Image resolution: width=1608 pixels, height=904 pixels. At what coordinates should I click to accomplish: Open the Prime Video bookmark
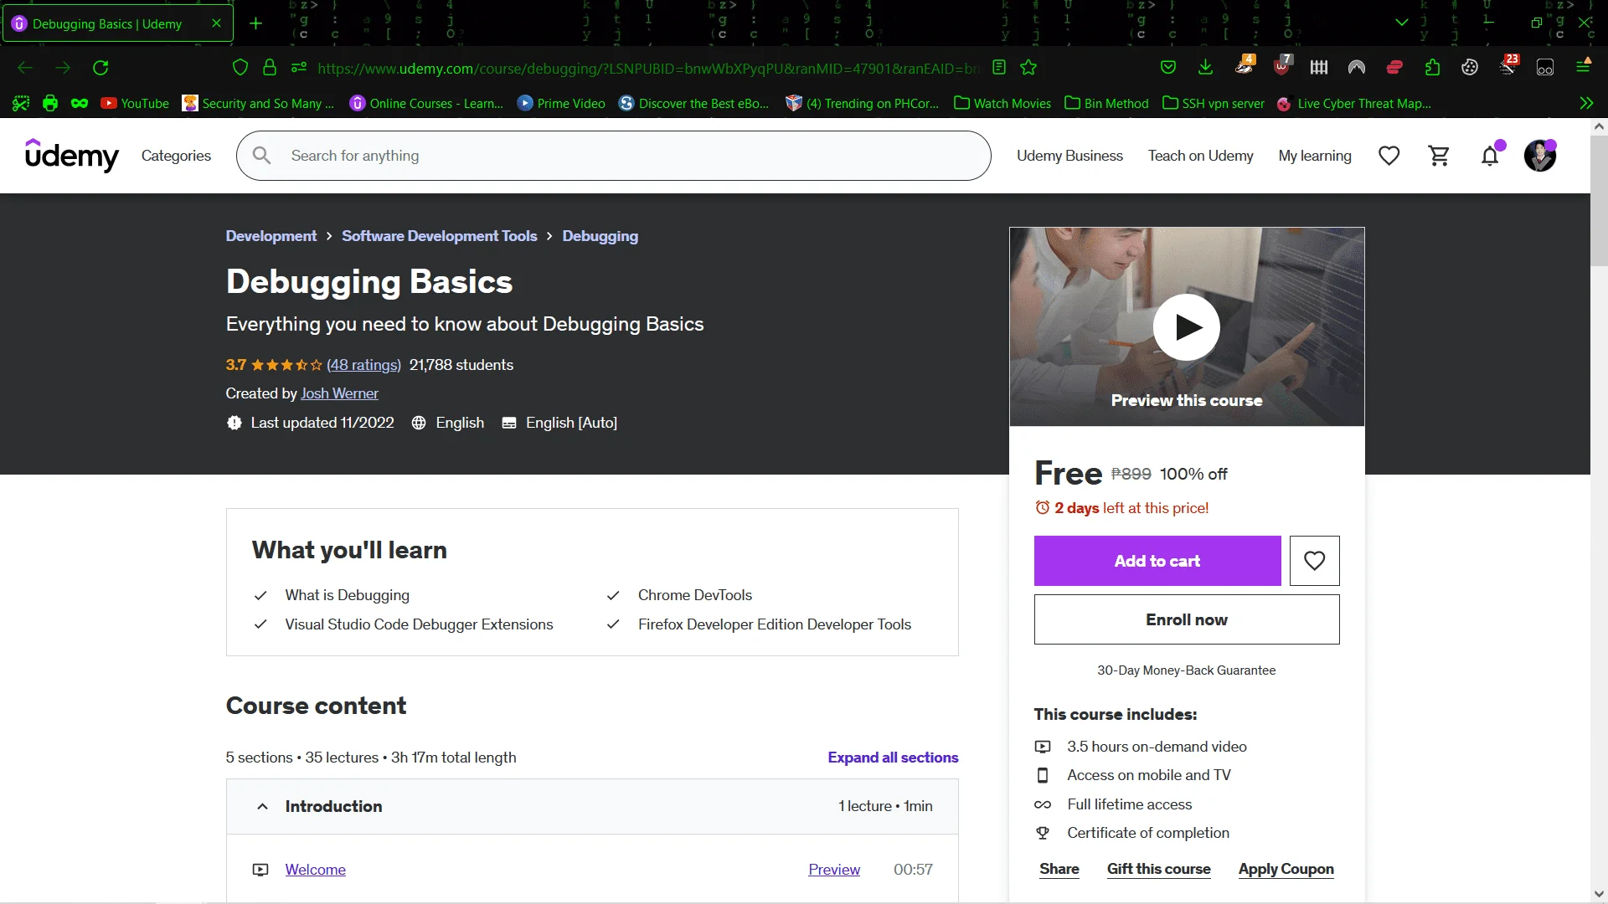click(x=562, y=104)
